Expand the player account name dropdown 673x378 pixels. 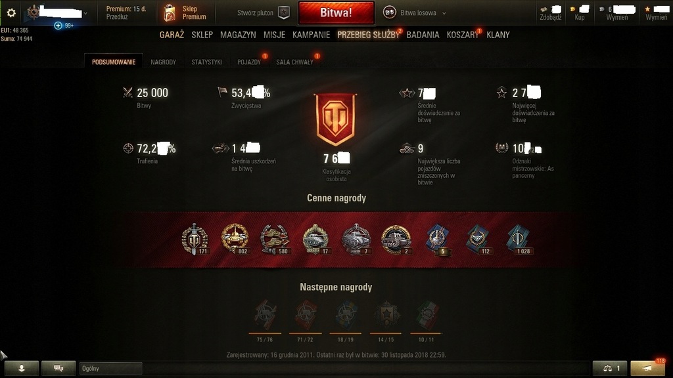pos(86,13)
